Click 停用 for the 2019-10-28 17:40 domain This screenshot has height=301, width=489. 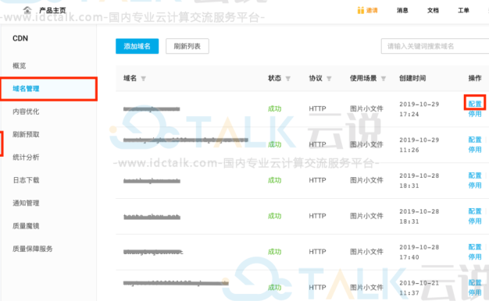[475, 257]
